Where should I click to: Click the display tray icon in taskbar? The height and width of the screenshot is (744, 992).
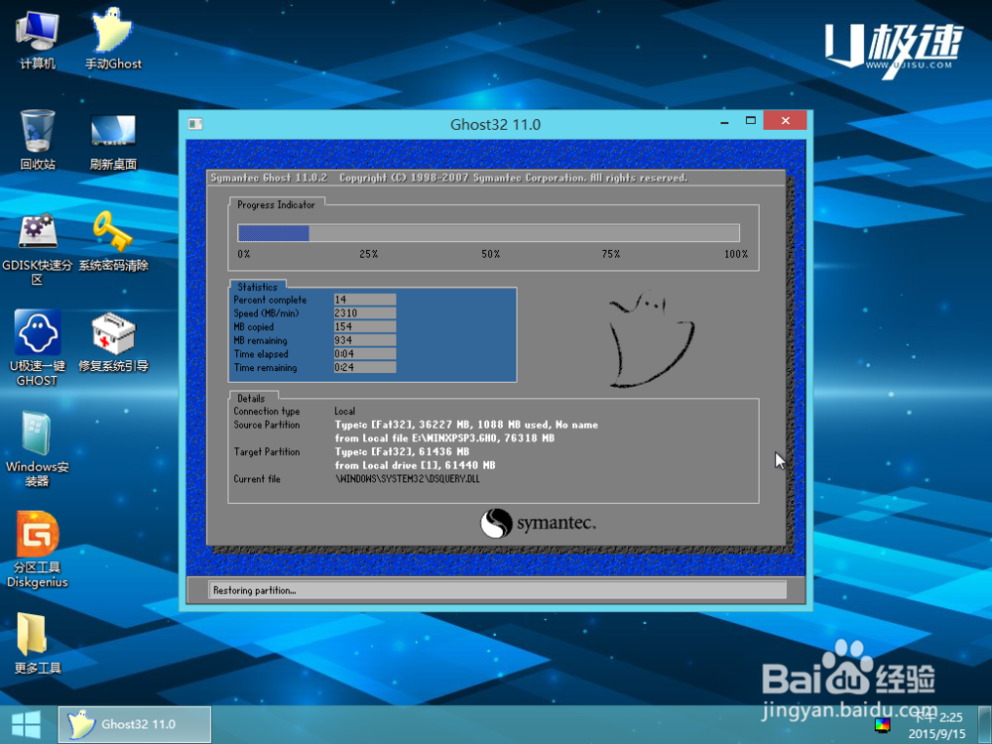tap(883, 725)
